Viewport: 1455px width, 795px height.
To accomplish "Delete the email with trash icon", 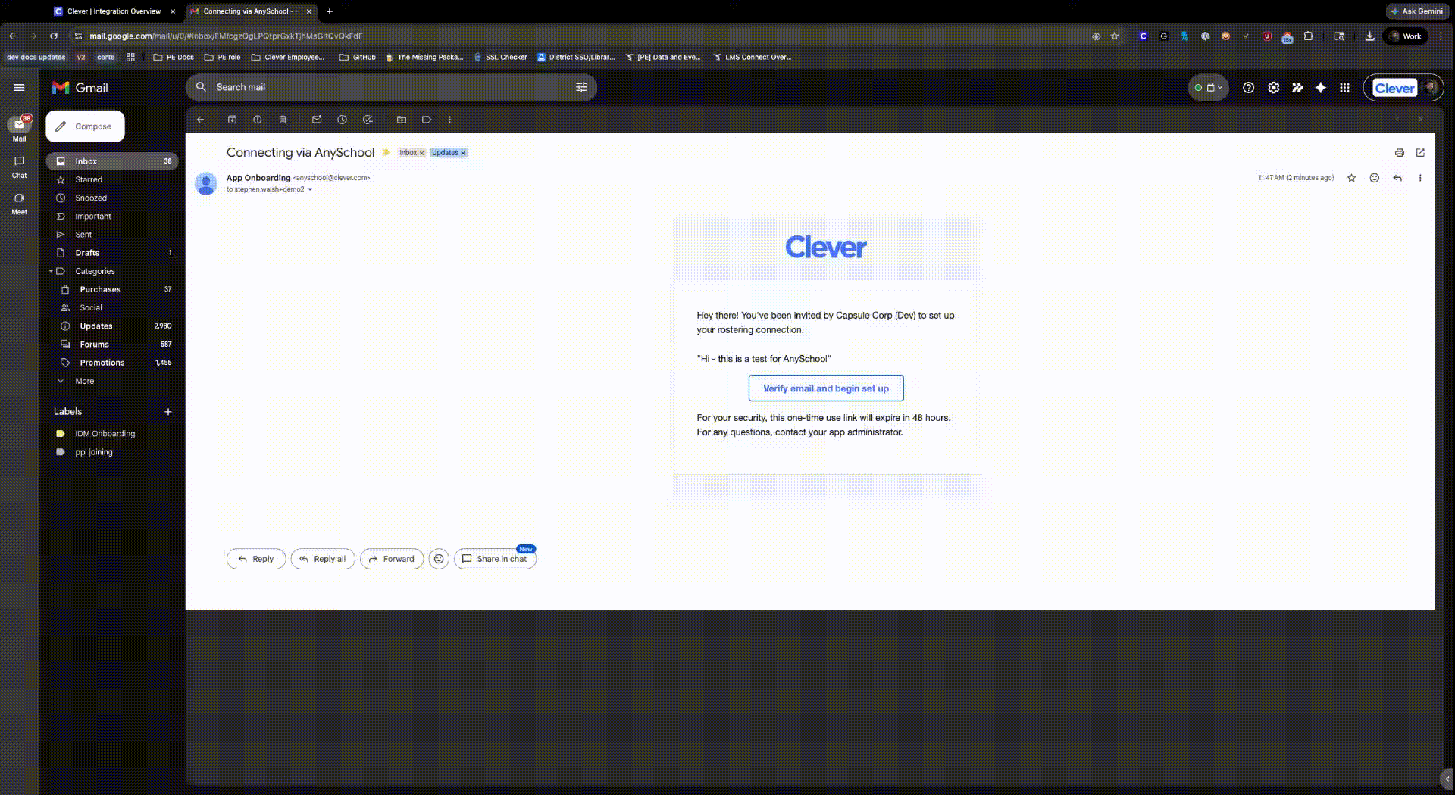I will point(283,120).
